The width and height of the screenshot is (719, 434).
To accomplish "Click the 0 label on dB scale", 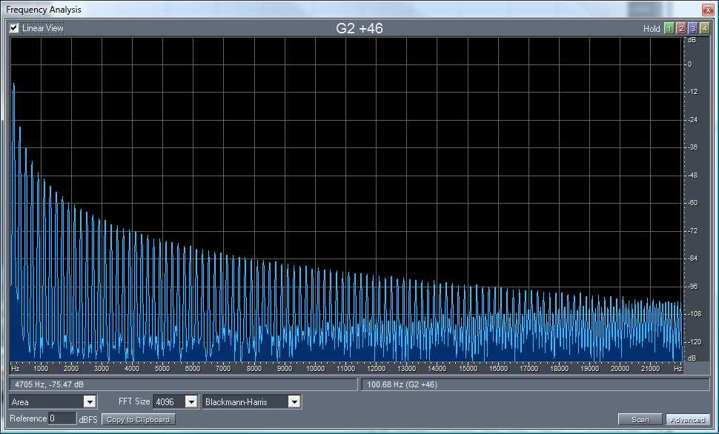I will (689, 64).
